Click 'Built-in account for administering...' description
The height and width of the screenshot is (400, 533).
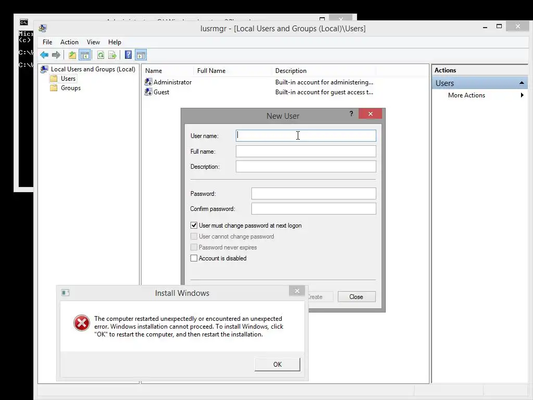click(324, 82)
